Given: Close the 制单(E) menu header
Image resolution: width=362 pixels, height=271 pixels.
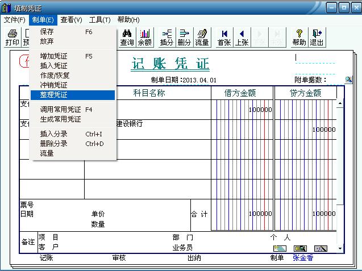Looking at the screenshot, I should tap(43, 20).
